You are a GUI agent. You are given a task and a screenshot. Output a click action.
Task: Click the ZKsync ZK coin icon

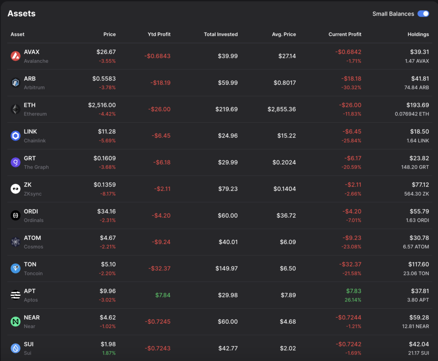pos(16,189)
